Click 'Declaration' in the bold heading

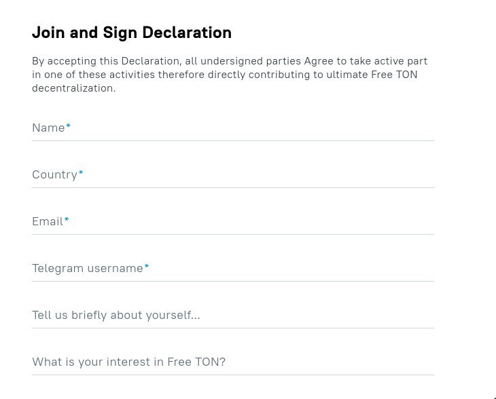[187, 33]
